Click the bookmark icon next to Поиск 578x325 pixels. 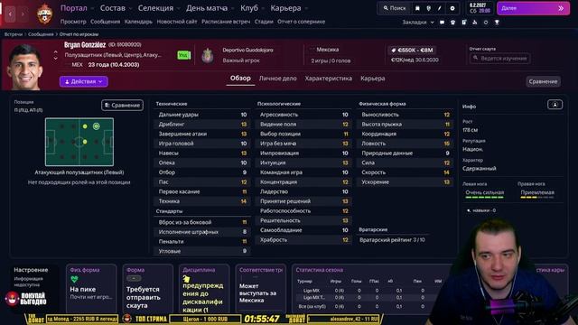pos(417,8)
